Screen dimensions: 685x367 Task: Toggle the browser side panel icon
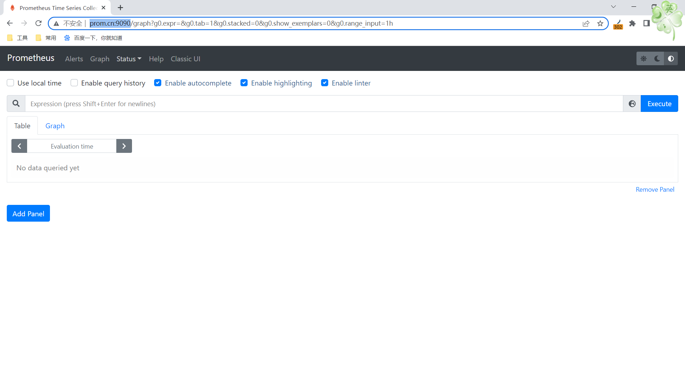click(646, 24)
